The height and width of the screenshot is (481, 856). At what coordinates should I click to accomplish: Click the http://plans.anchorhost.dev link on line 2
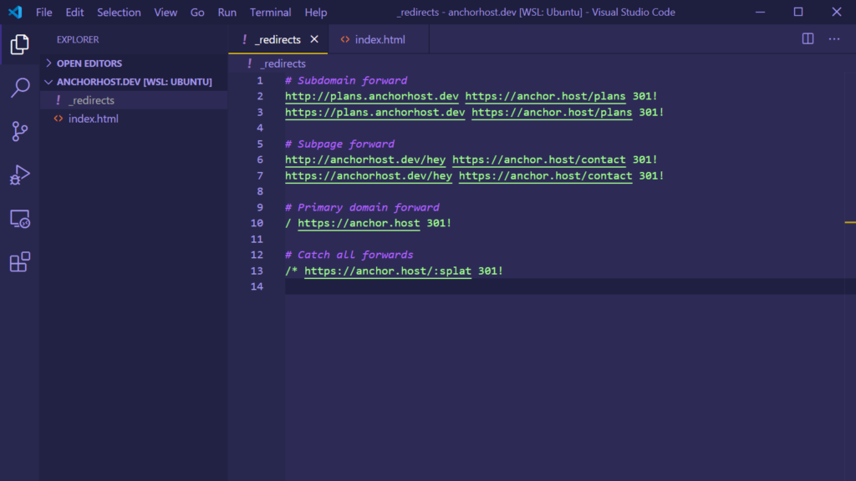tap(371, 97)
